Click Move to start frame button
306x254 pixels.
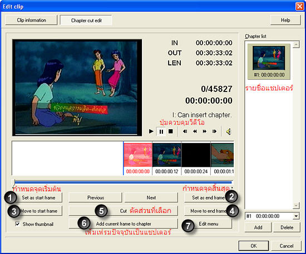[38, 211]
